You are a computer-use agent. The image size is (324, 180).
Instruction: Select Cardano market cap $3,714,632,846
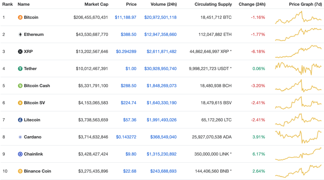point(93,137)
